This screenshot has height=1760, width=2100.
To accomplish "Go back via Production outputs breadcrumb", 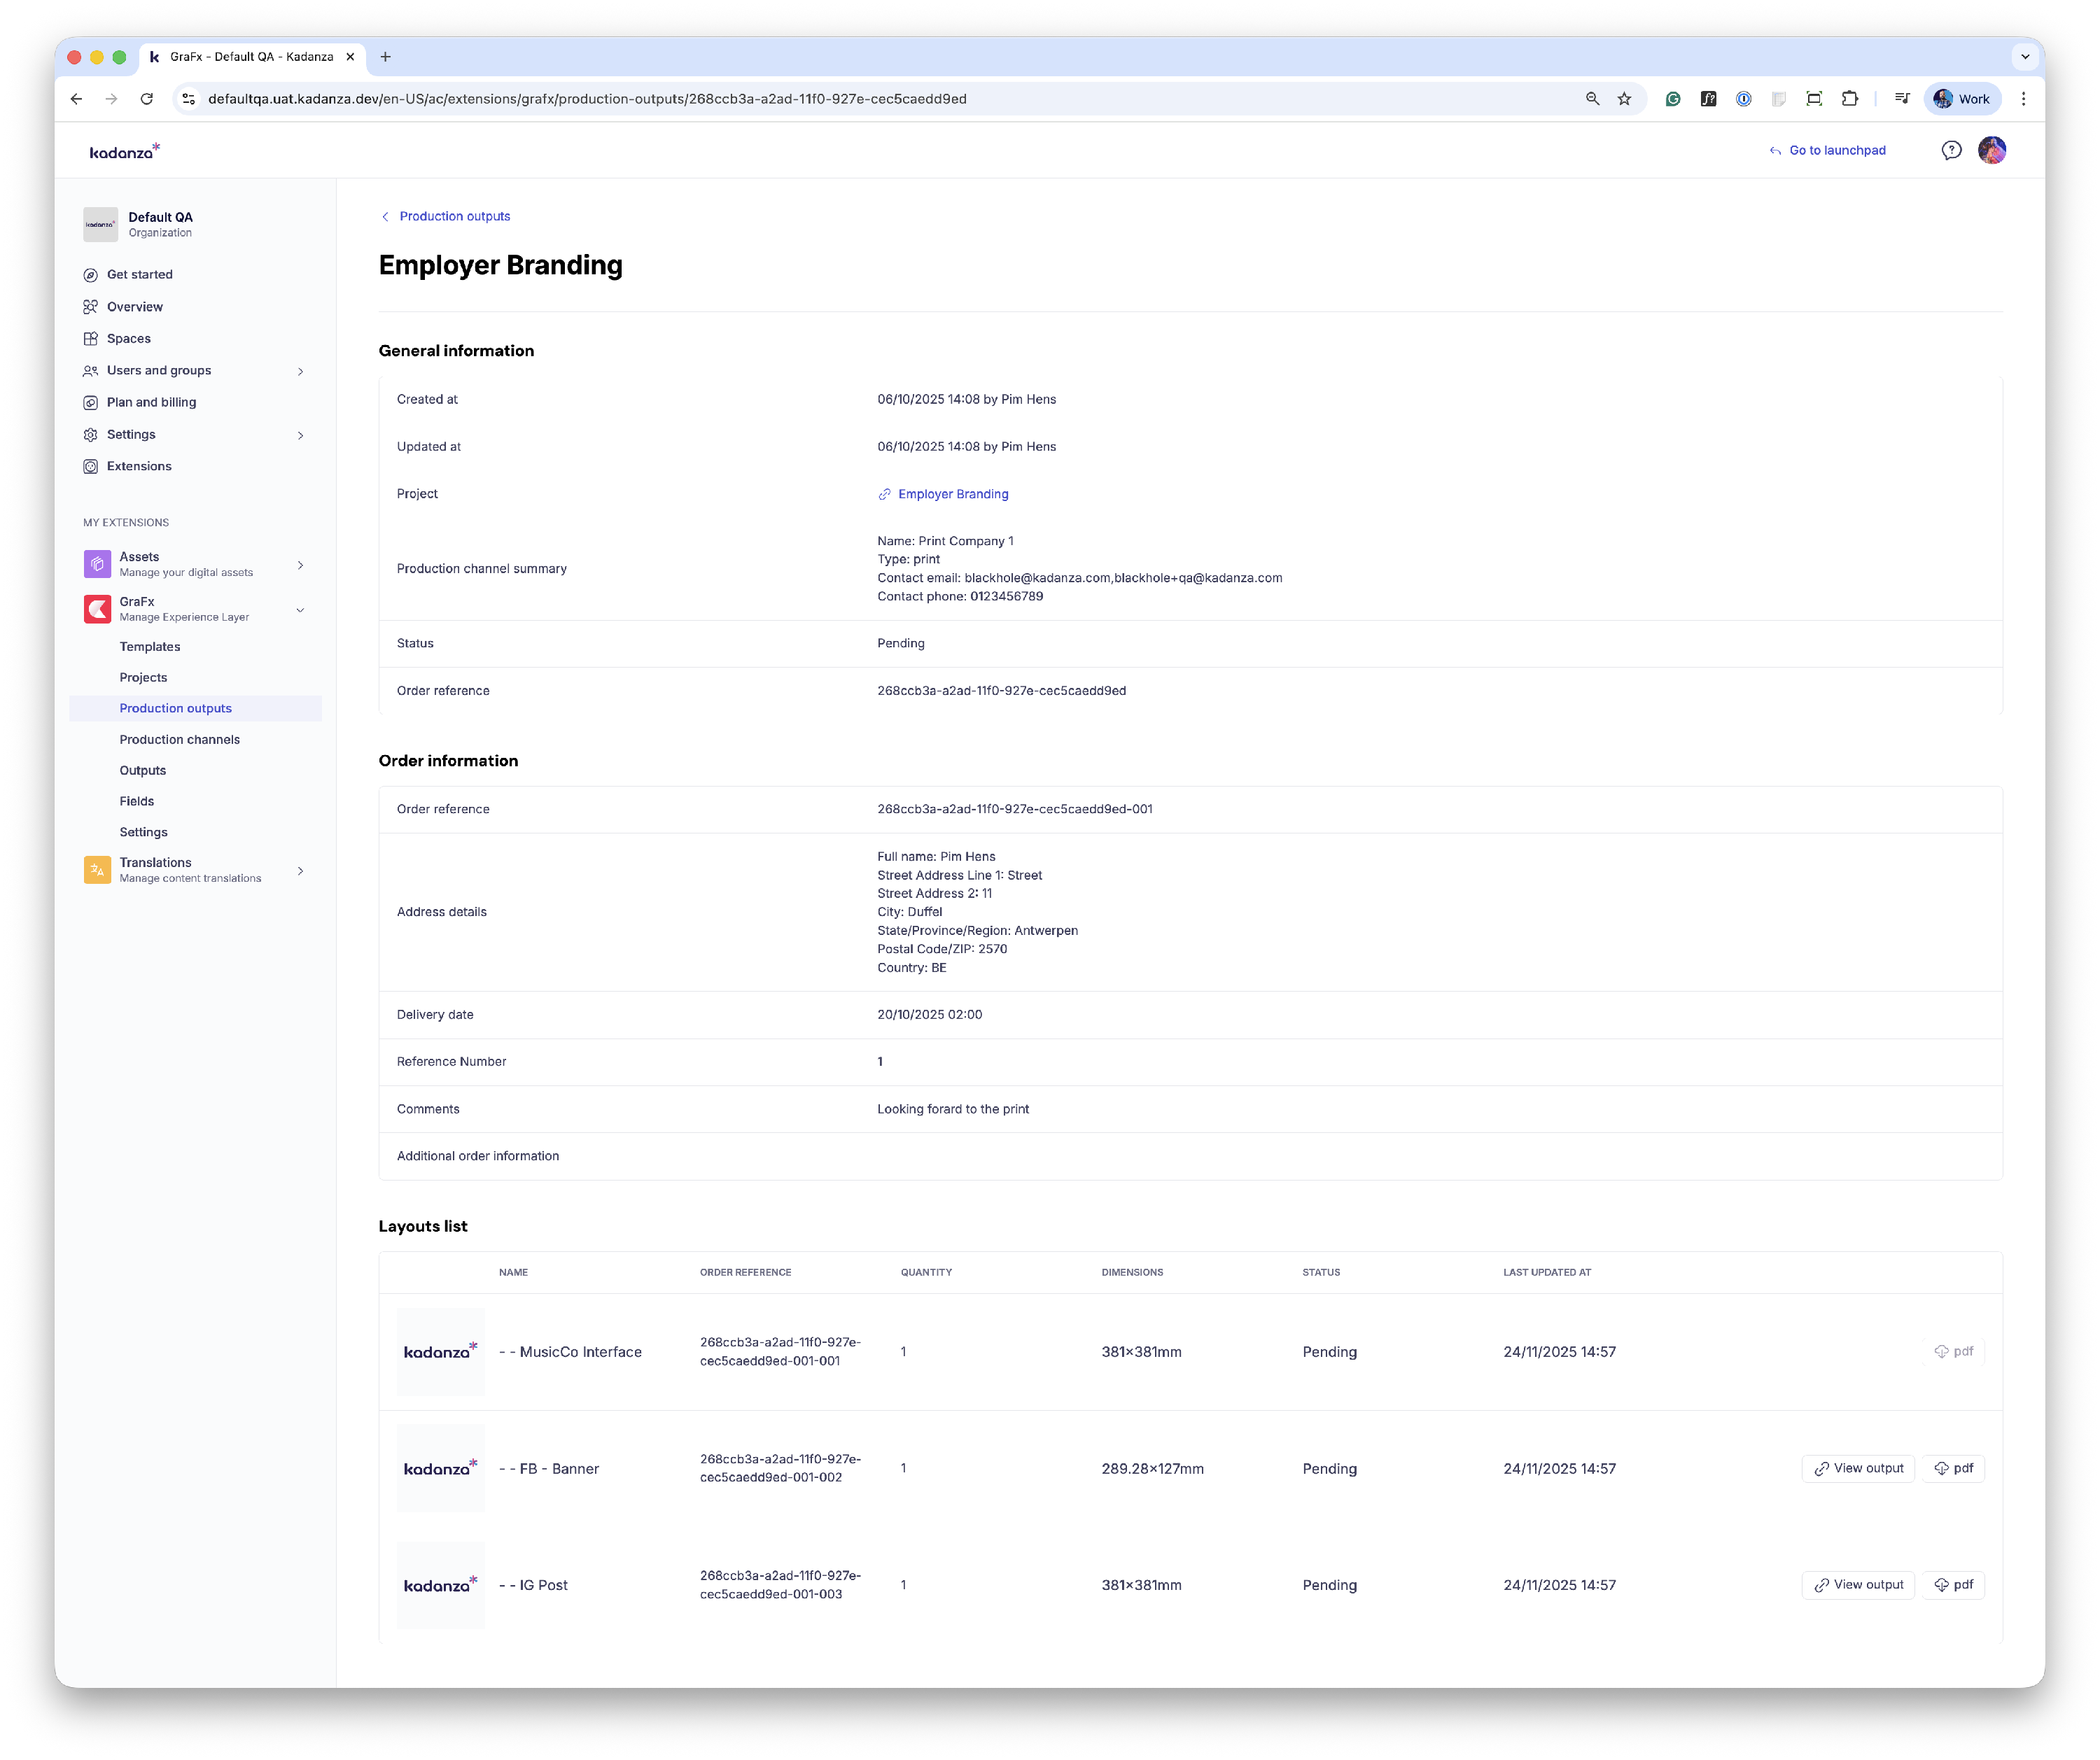I will tap(454, 216).
